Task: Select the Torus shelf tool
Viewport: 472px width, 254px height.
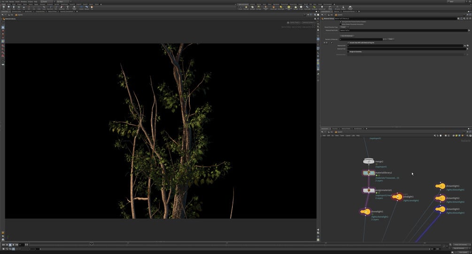Action: pyautogui.click(x=19, y=8)
